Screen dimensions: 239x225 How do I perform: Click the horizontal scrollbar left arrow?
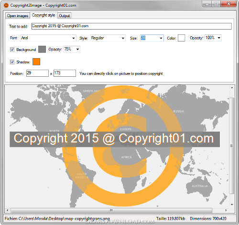point(8,210)
